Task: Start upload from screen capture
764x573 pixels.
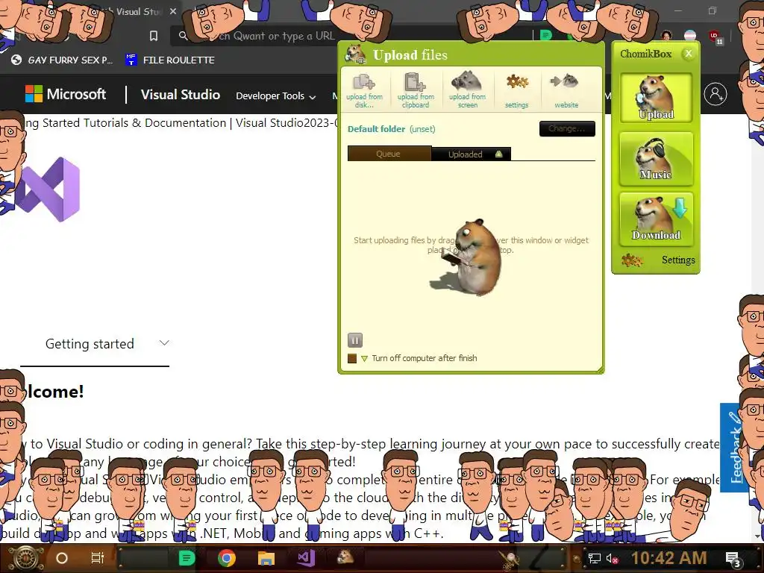Action: click(467, 90)
